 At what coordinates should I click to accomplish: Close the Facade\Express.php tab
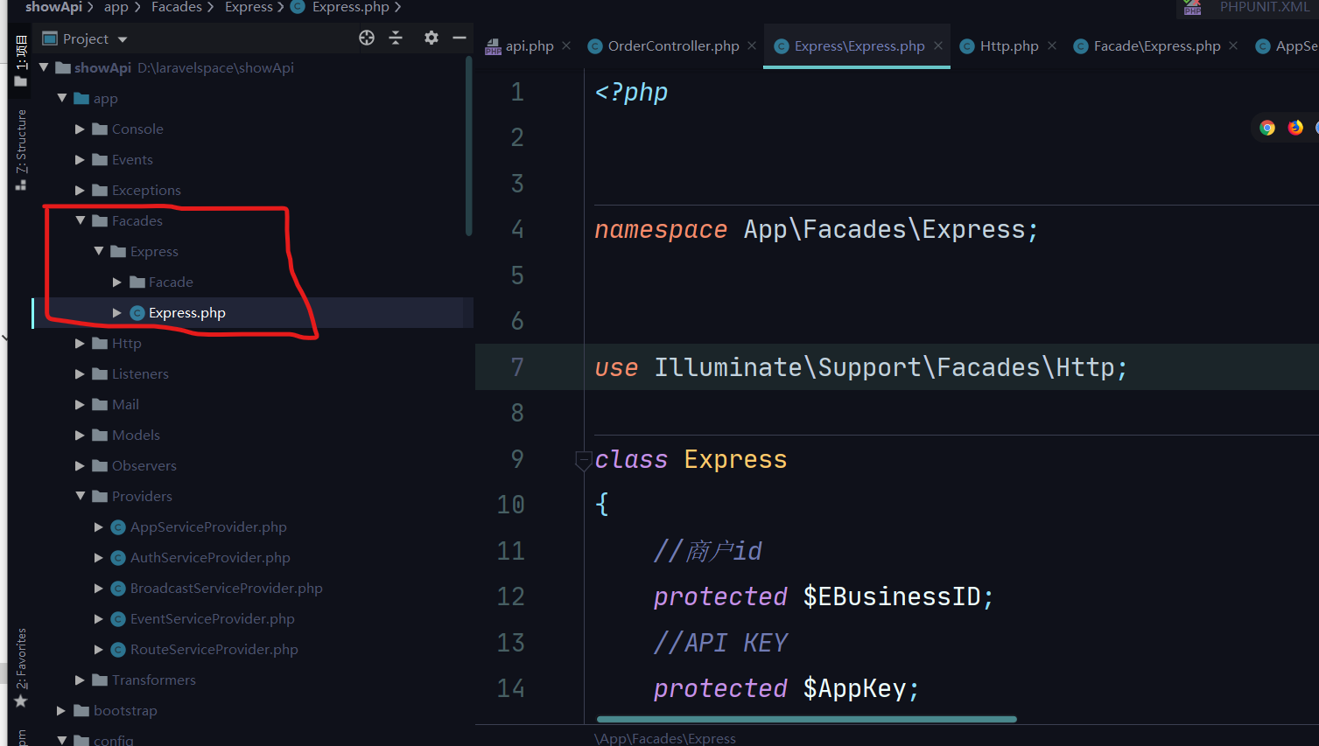(x=1233, y=45)
